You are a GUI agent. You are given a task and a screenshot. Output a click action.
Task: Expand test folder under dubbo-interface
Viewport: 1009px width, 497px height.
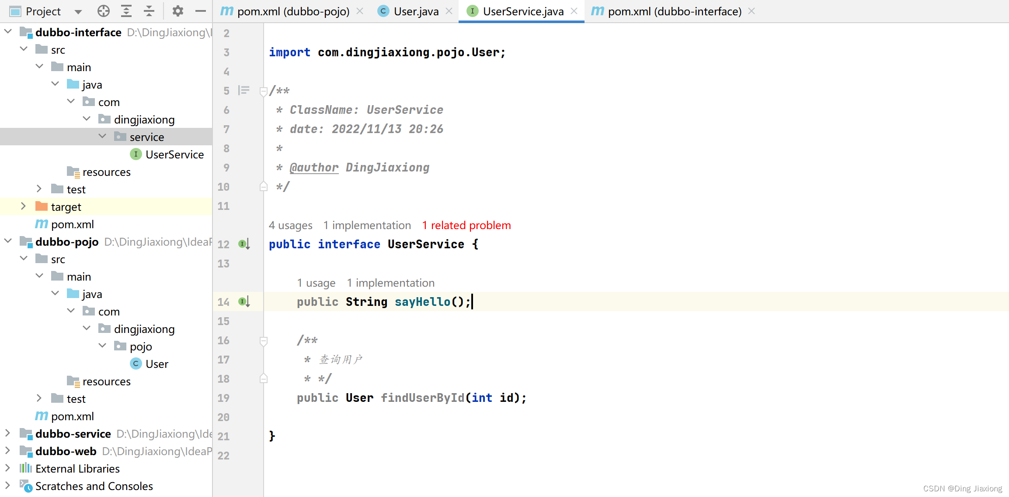click(39, 189)
